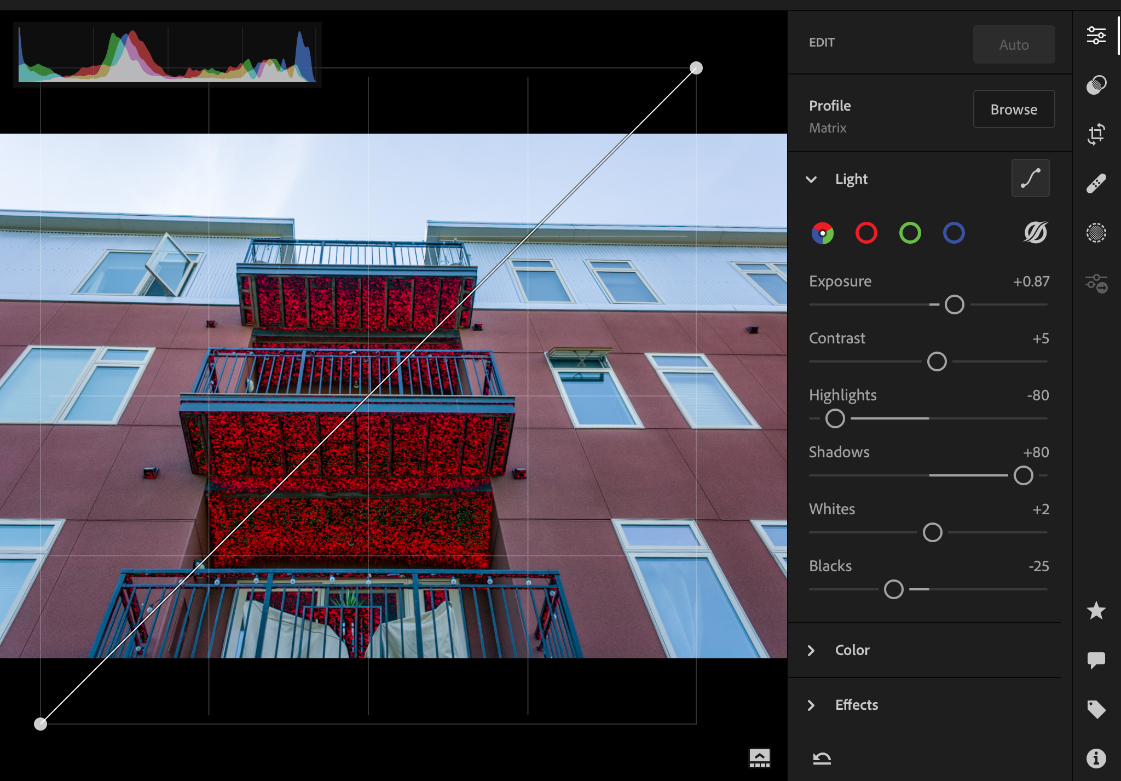Click the Highlights value -80
This screenshot has height=781, width=1121.
pos(1038,395)
